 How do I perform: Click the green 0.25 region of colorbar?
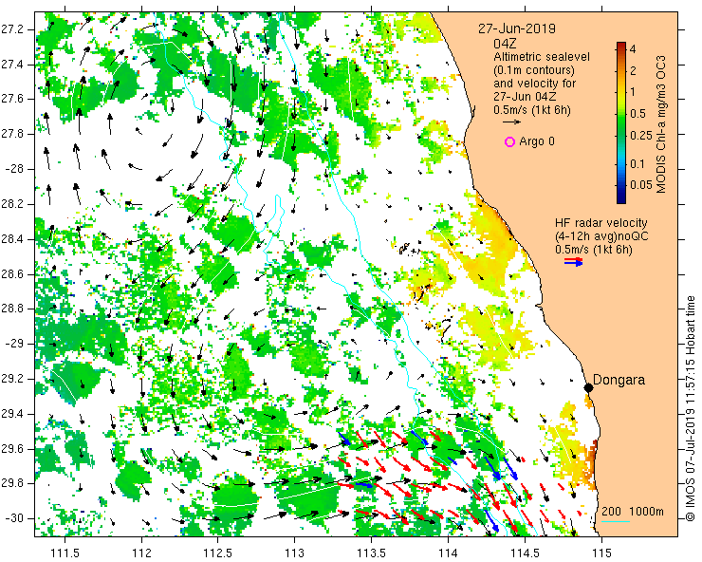(621, 135)
